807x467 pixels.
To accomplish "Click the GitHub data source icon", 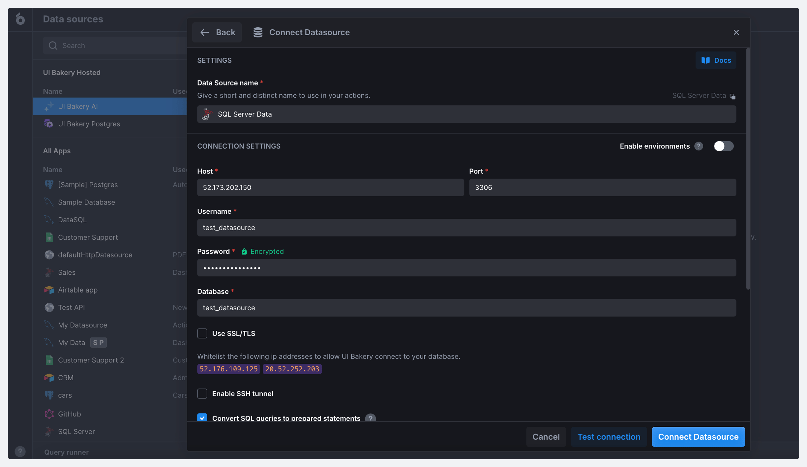I will [x=49, y=414].
